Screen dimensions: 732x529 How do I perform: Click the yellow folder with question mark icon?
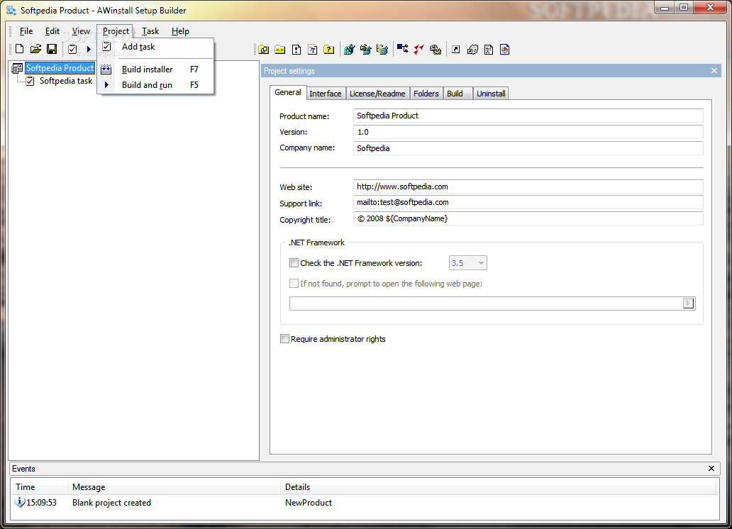[x=328, y=50]
